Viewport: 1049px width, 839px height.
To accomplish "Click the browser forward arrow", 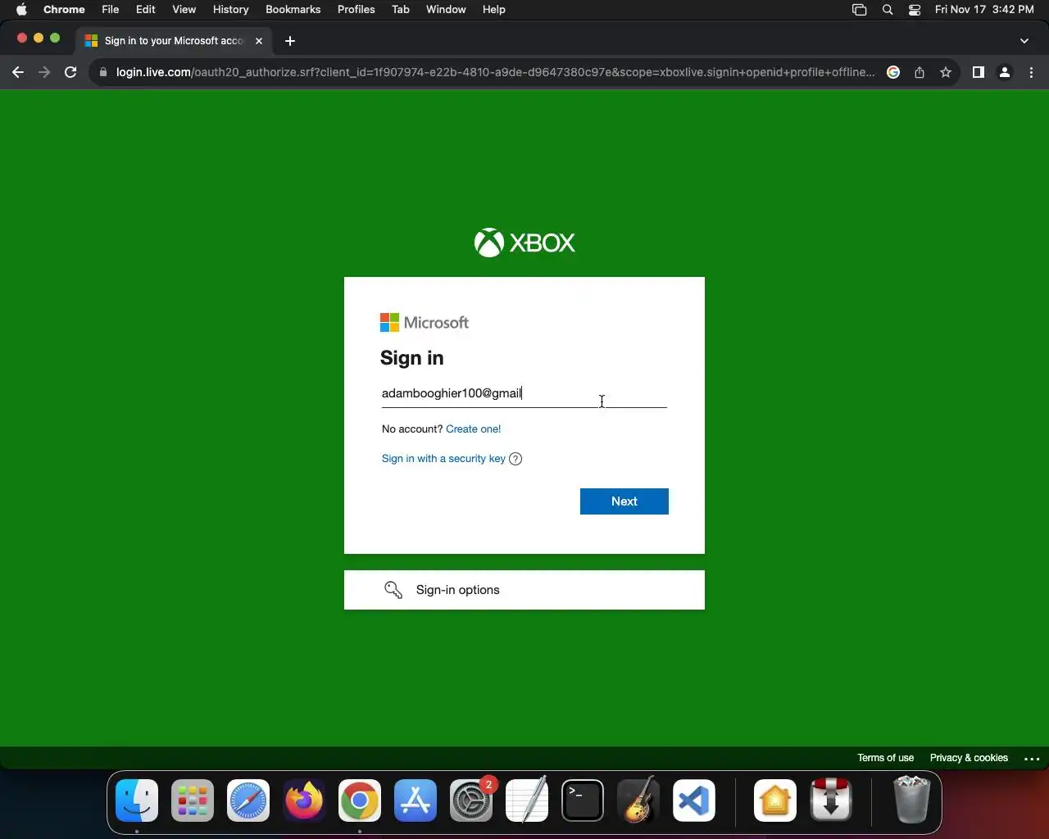I will [x=44, y=72].
